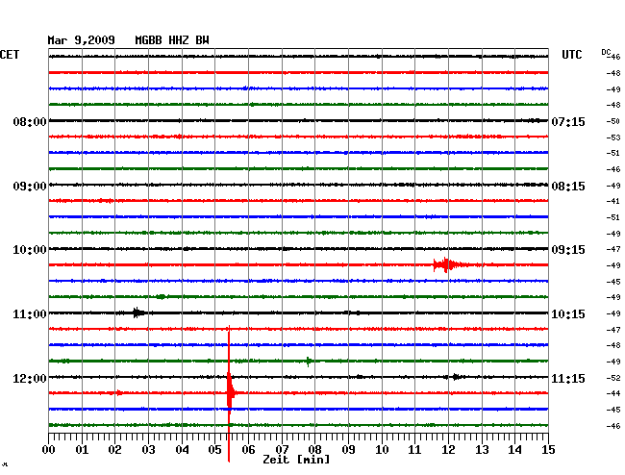Viewport: 625px width, 475px height.
Task: Click the "00" minute axis label
Action: (x=49, y=450)
